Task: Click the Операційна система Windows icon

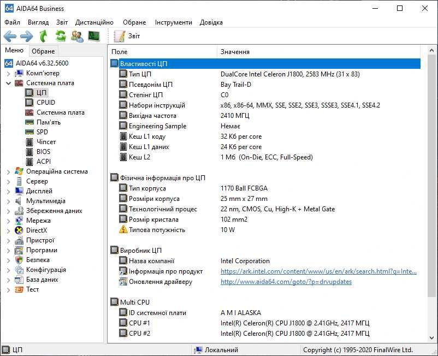Action: (19, 171)
